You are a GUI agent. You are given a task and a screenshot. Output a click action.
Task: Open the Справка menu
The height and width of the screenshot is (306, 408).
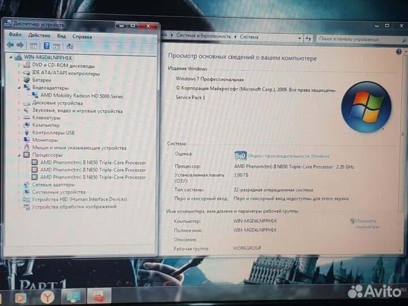tap(82, 37)
